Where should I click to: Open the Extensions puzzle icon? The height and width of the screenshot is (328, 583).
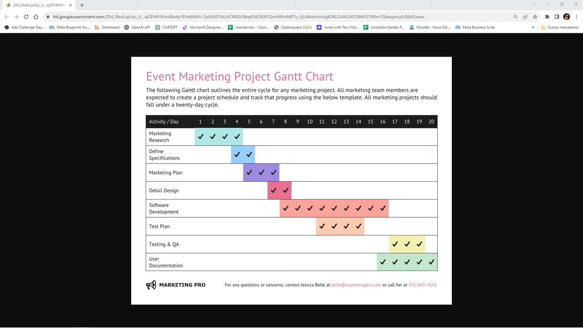pyautogui.click(x=547, y=16)
